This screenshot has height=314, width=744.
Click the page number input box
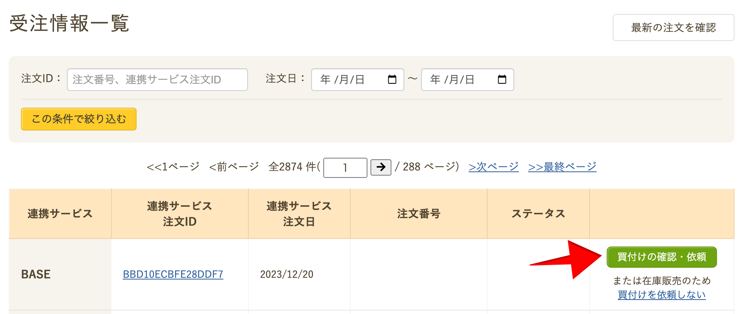pyautogui.click(x=345, y=168)
